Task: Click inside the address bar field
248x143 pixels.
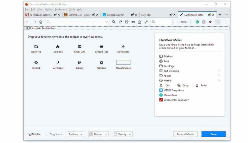Action: [77, 22]
